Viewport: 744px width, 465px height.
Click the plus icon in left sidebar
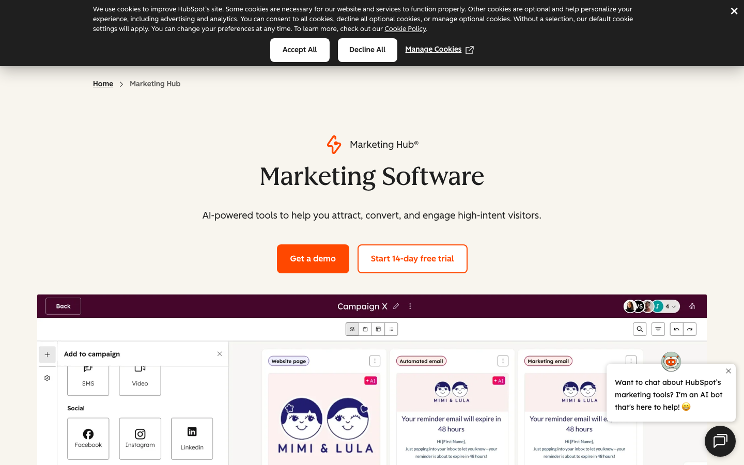(x=47, y=354)
